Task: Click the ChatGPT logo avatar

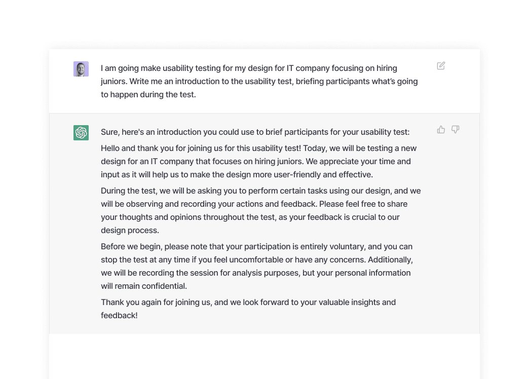Action: 81,133
